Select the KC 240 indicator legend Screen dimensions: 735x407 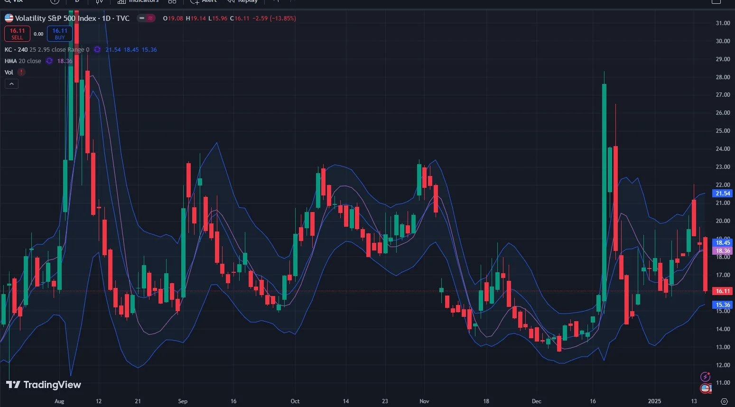pyautogui.click(x=47, y=49)
